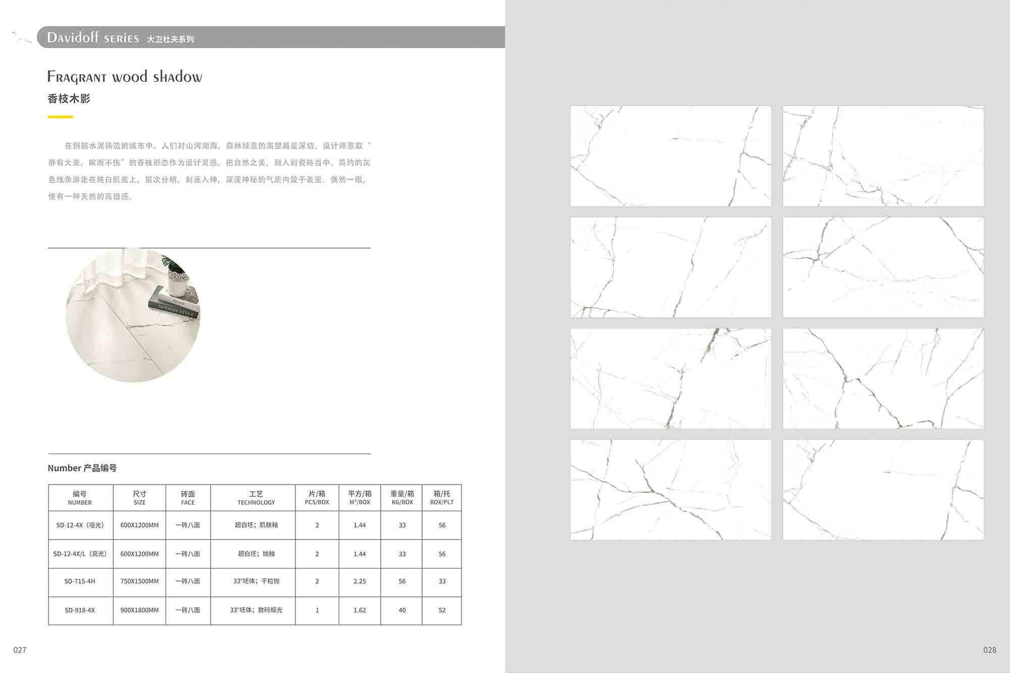Click the PCS/BOX value "1" in the SD-918-4X row
The image size is (1010, 673).
(x=317, y=610)
